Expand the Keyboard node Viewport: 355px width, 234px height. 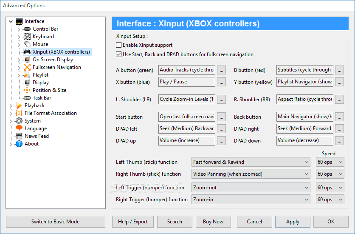pyautogui.click(x=19, y=37)
